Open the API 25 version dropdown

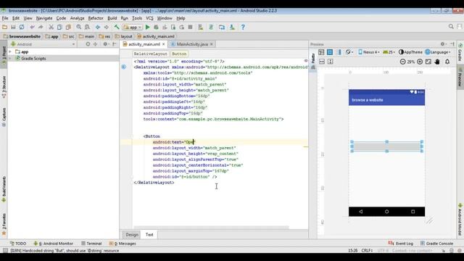[389, 52]
